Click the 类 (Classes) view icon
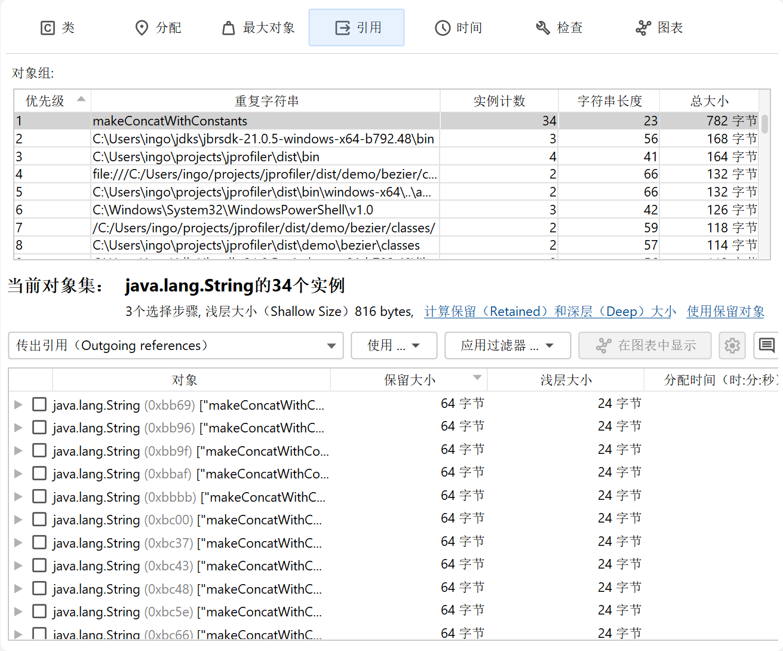The image size is (783, 651). (x=48, y=28)
